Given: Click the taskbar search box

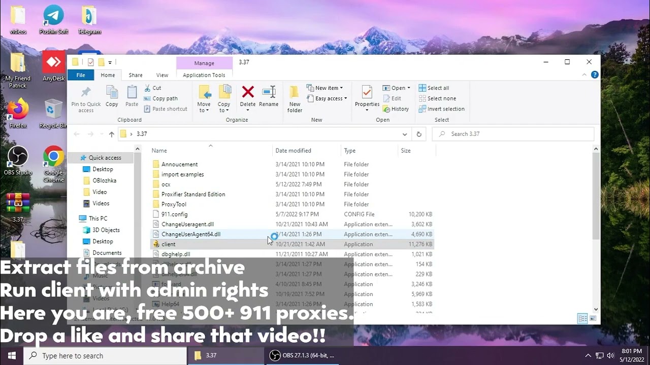Looking at the screenshot, I should pos(105,356).
